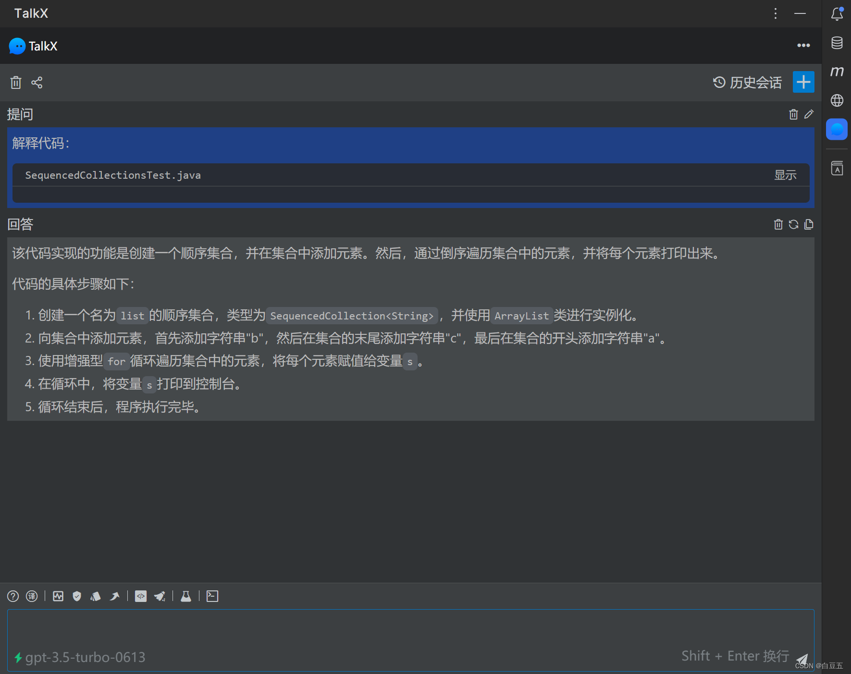851x674 pixels.
Task: Open the gpt-3.5-turbo-0613 model selector
Action: [x=80, y=657]
